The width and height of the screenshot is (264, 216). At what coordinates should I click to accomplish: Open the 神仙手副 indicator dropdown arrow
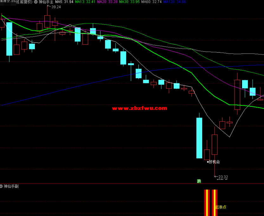point(1,186)
